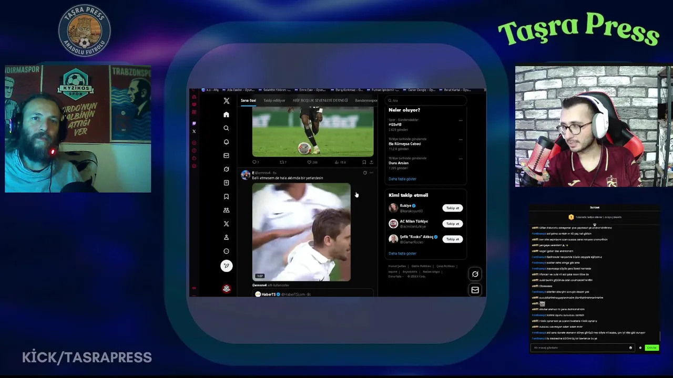Follow Şefik Rocko Akkoç with Takip et

click(x=452, y=239)
